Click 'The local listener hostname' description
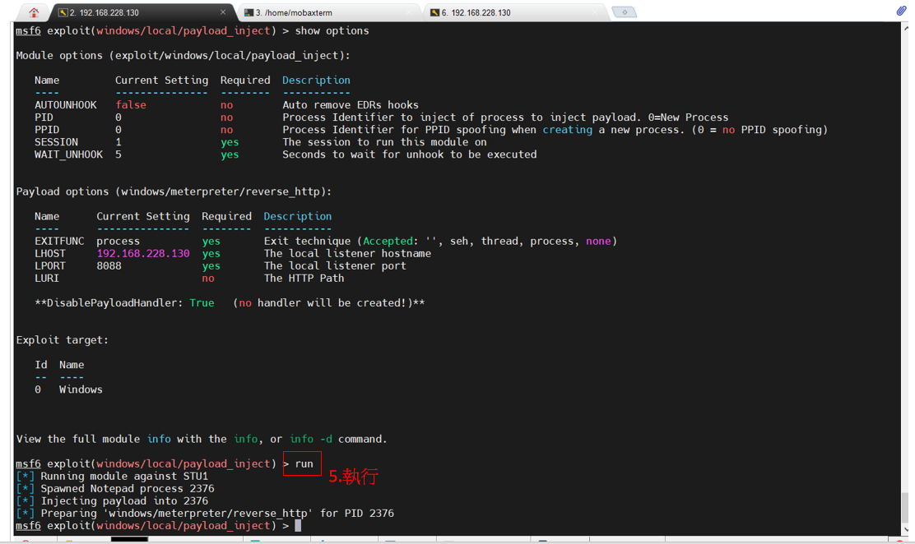The width and height of the screenshot is (915, 544). pyautogui.click(x=347, y=254)
